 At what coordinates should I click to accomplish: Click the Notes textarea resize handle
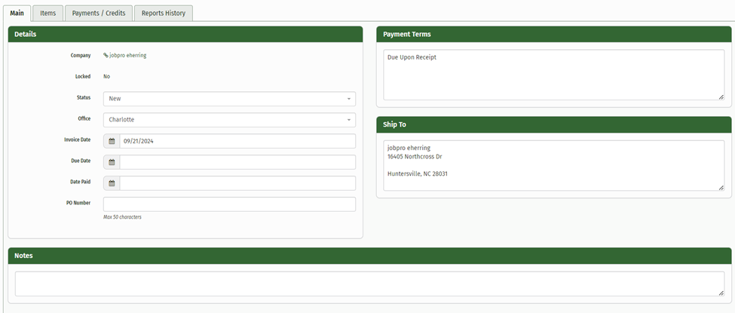721,293
